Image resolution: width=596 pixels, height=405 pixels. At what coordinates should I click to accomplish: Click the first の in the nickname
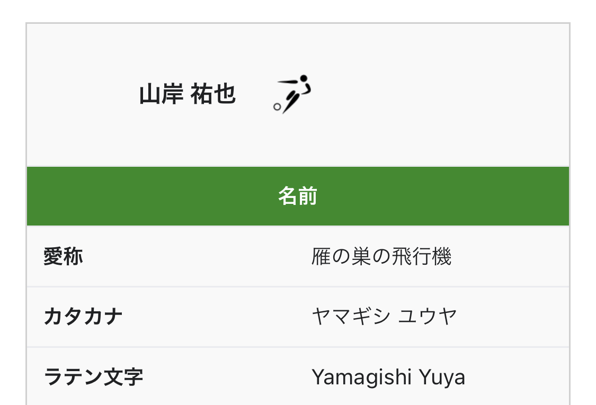pyautogui.click(x=341, y=257)
